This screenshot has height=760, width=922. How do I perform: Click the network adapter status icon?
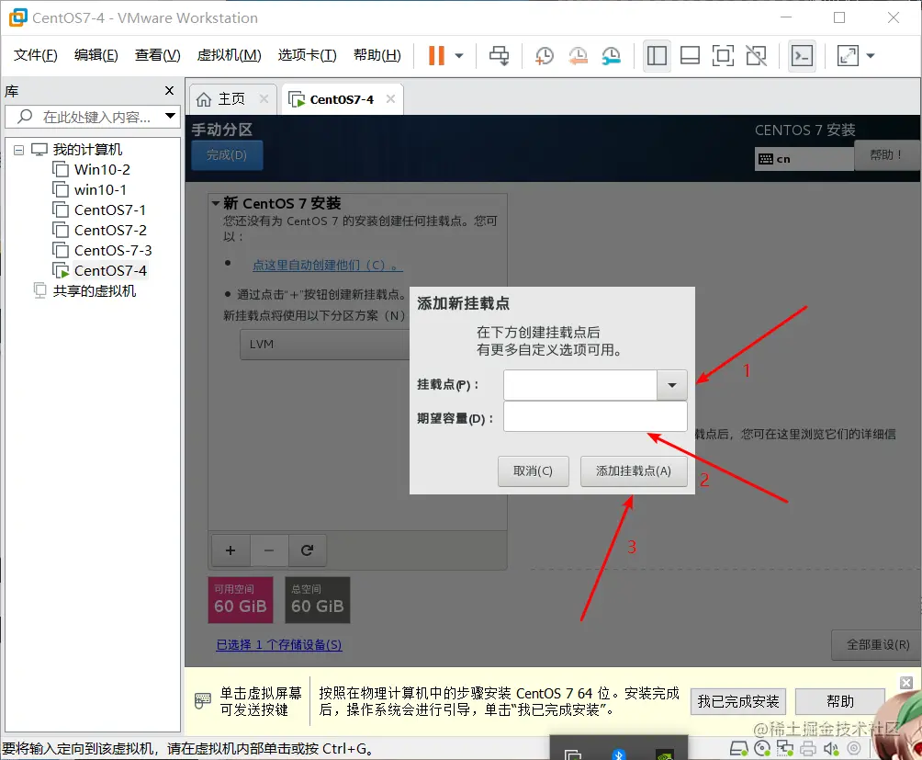pyautogui.click(x=785, y=748)
